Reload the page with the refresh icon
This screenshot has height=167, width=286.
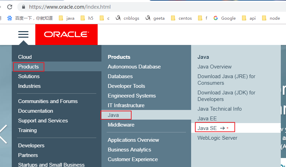[x=10, y=7]
